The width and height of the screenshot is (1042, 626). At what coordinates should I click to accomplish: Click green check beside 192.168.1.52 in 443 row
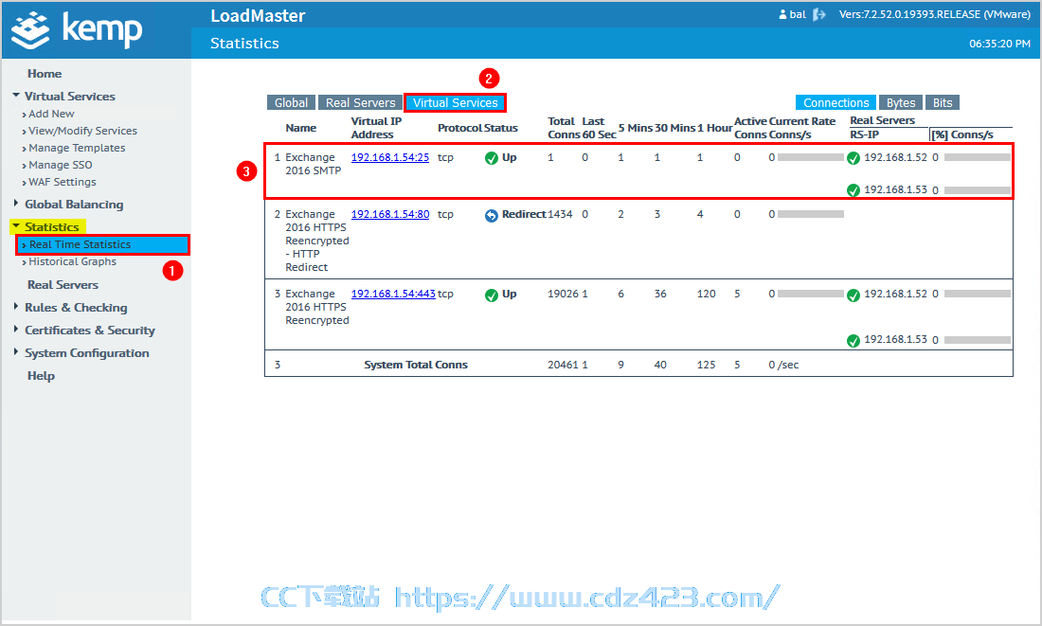pyautogui.click(x=853, y=295)
